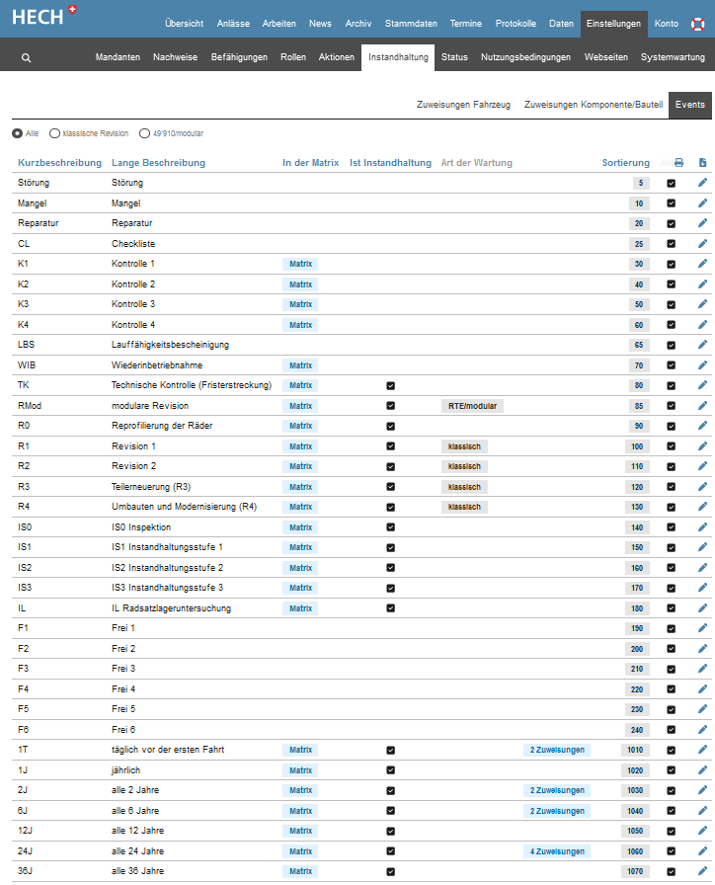Viewport: 715px width, 885px height.
Task: Click the file download icon in header
Action: coord(702,163)
